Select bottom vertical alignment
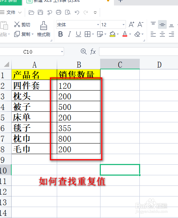The height and width of the screenshot is (218, 178). tap(171, 26)
